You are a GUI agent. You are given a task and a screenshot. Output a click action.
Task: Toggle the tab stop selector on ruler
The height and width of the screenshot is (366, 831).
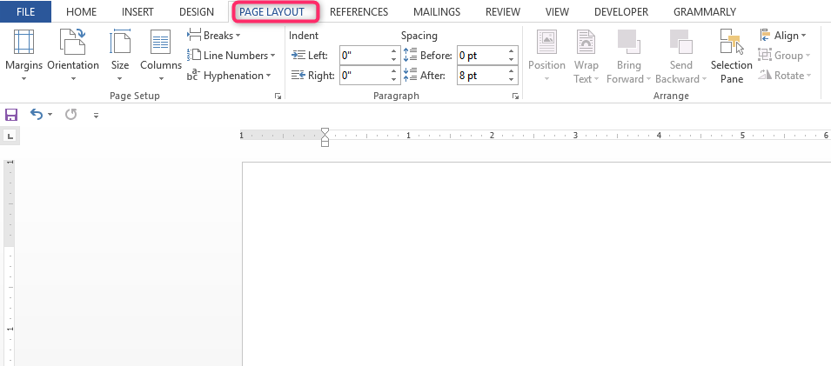pos(10,136)
